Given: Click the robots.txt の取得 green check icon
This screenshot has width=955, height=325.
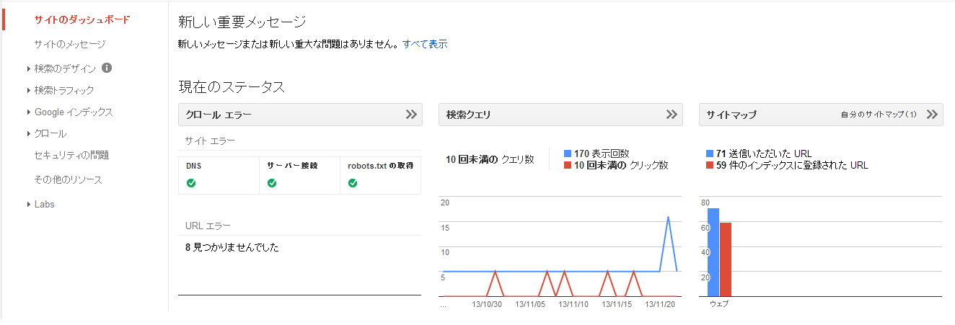Looking at the screenshot, I should pos(353,183).
